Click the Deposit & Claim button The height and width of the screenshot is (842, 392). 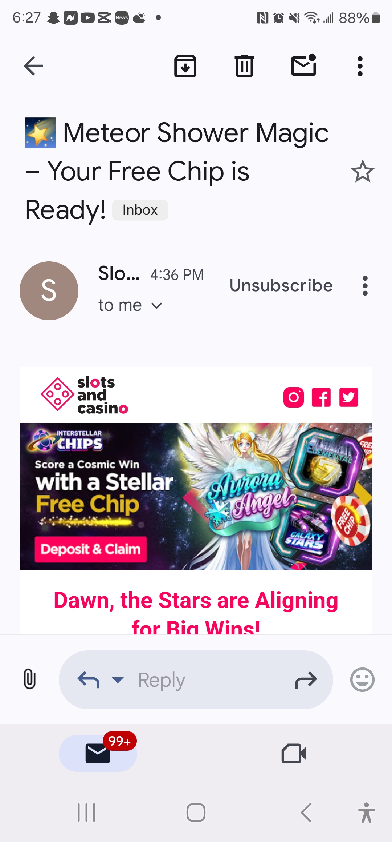pos(91,549)
